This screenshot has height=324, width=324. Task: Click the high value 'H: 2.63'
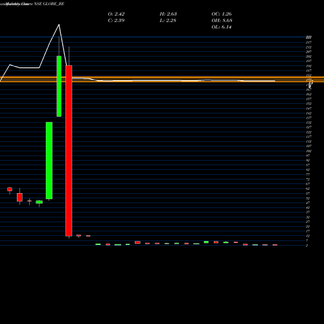168,14
